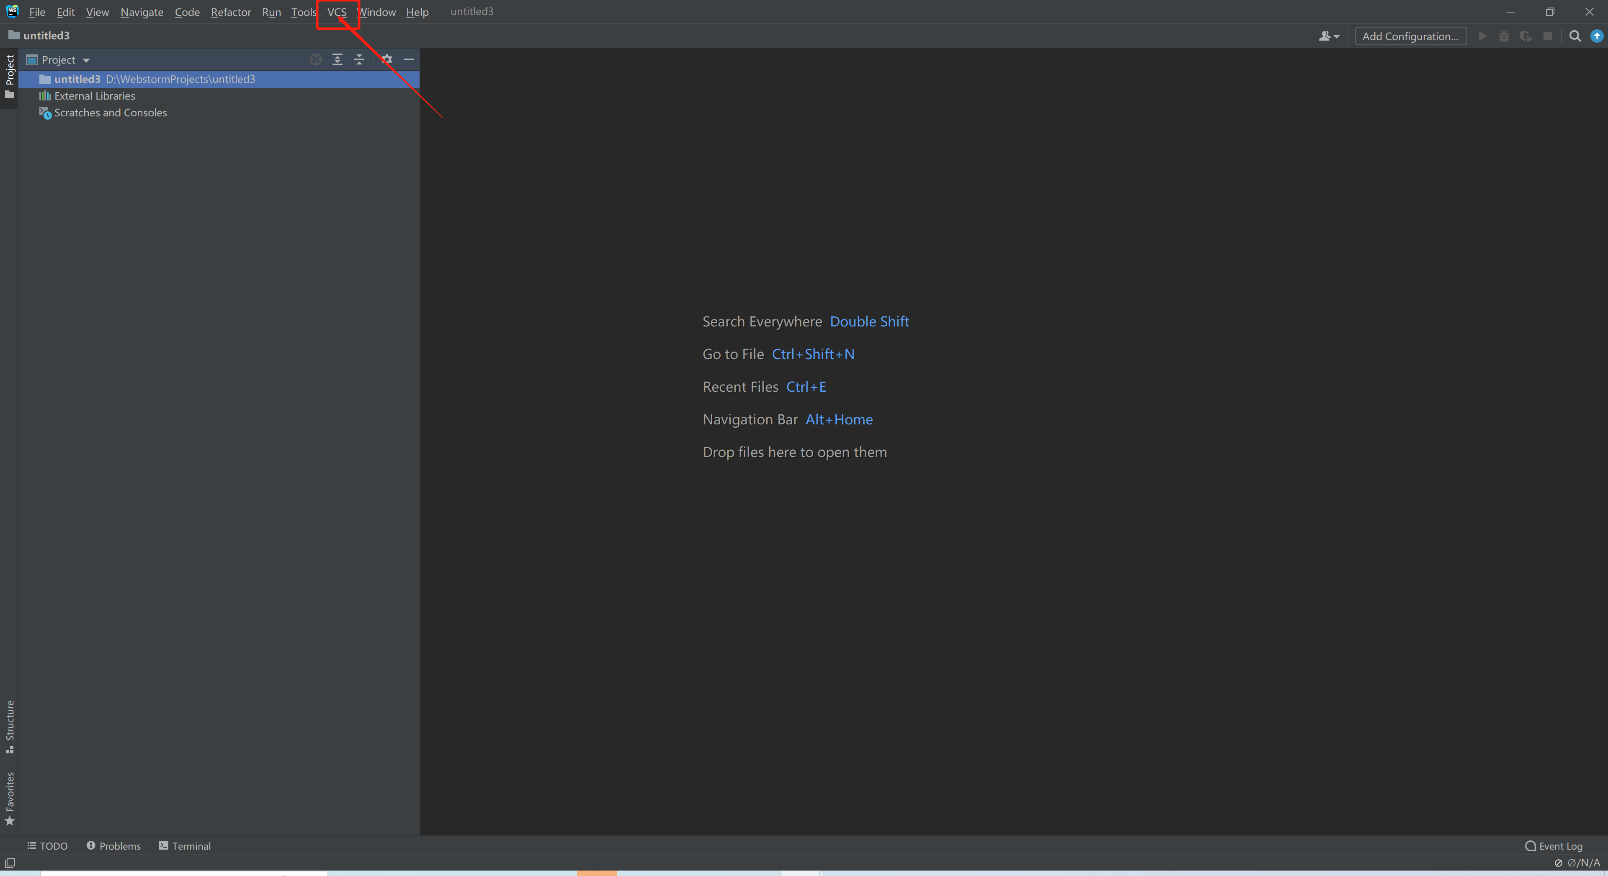1608x876 pixels.
Task: Hide the Project panel with the minimize icon
Action: click(409, 59)
